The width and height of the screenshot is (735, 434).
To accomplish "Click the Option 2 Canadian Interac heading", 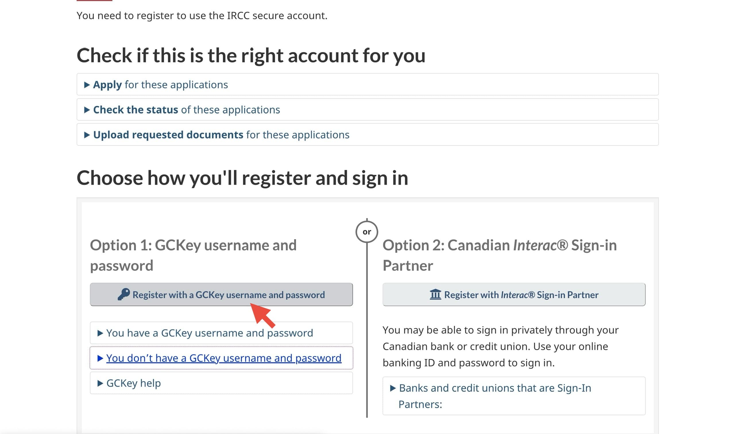I will [499, 255].
